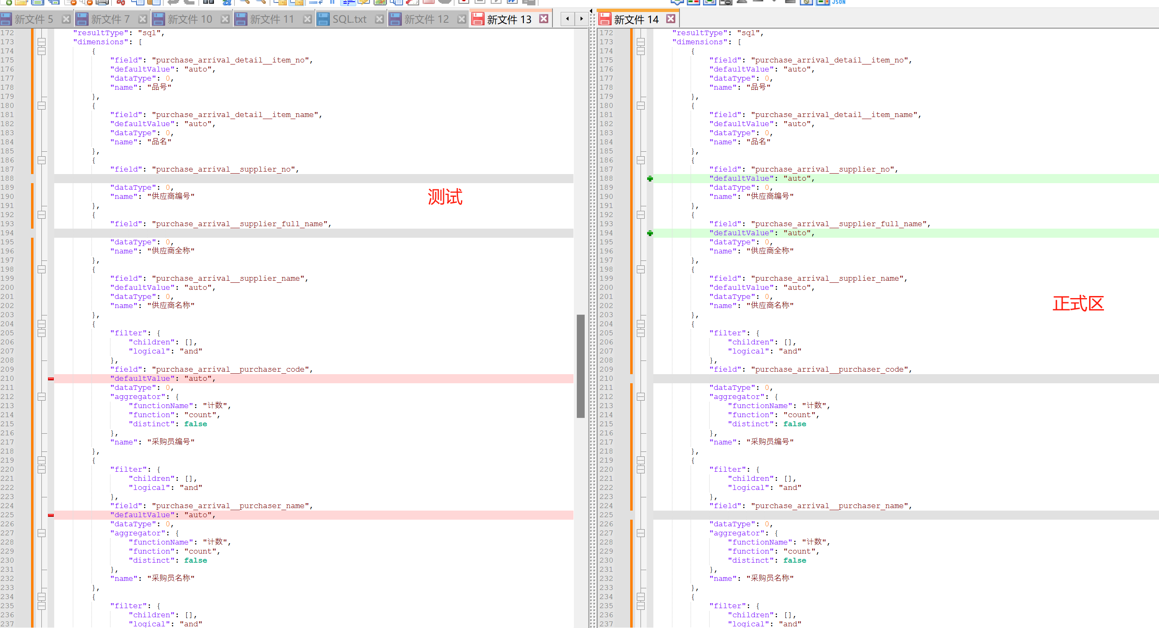
Task: Click purchase_arrival__purchaser_name field in right pane
Action: (x=811, y=506)
